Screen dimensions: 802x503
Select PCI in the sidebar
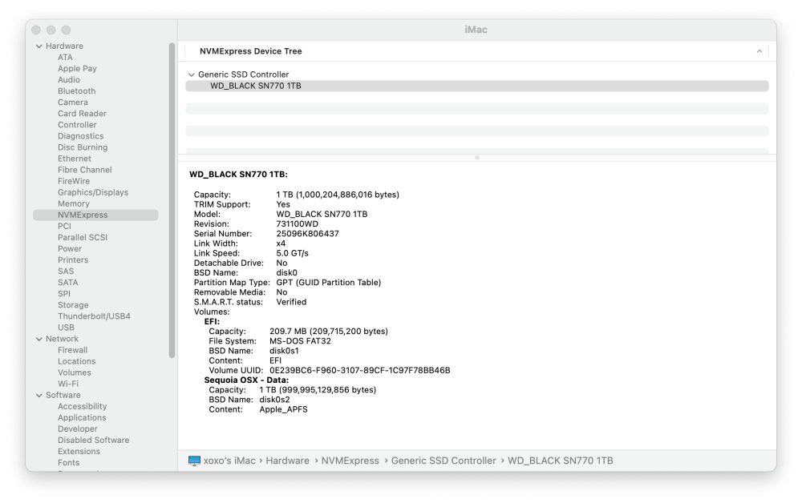(64, 226)
